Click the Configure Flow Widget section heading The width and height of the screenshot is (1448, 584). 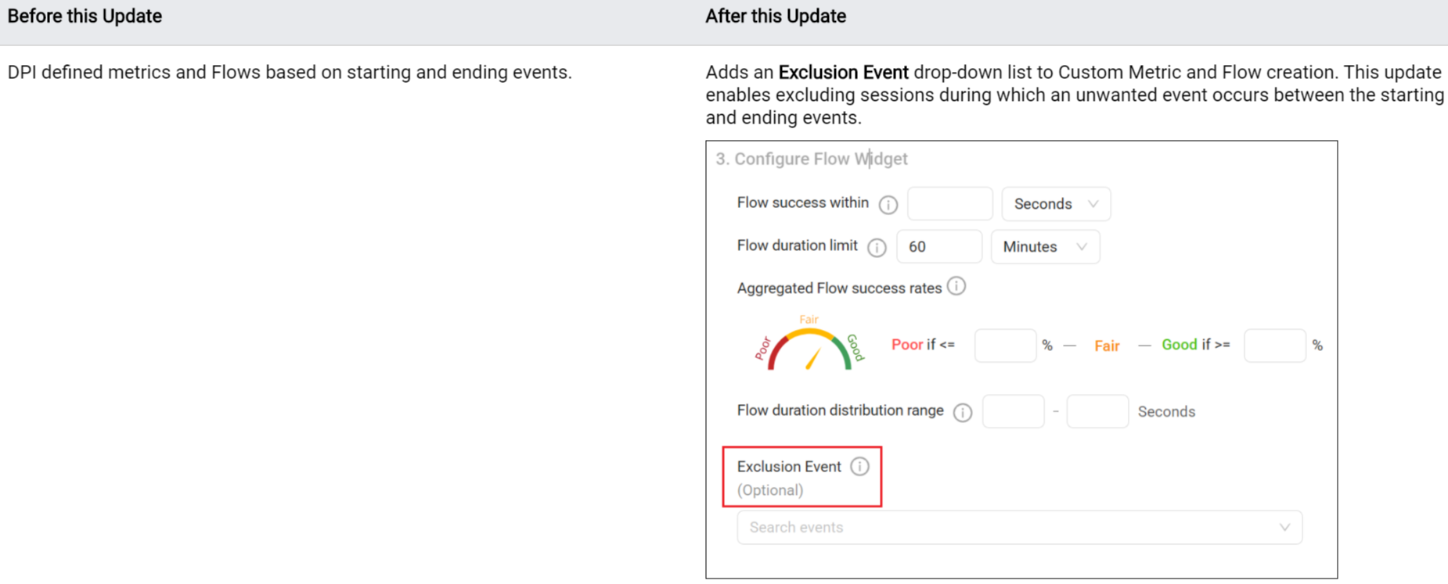click(x=812, y=159)
